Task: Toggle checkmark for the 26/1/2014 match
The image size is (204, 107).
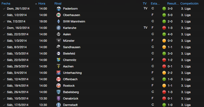Action: click(x=4, y=9)
